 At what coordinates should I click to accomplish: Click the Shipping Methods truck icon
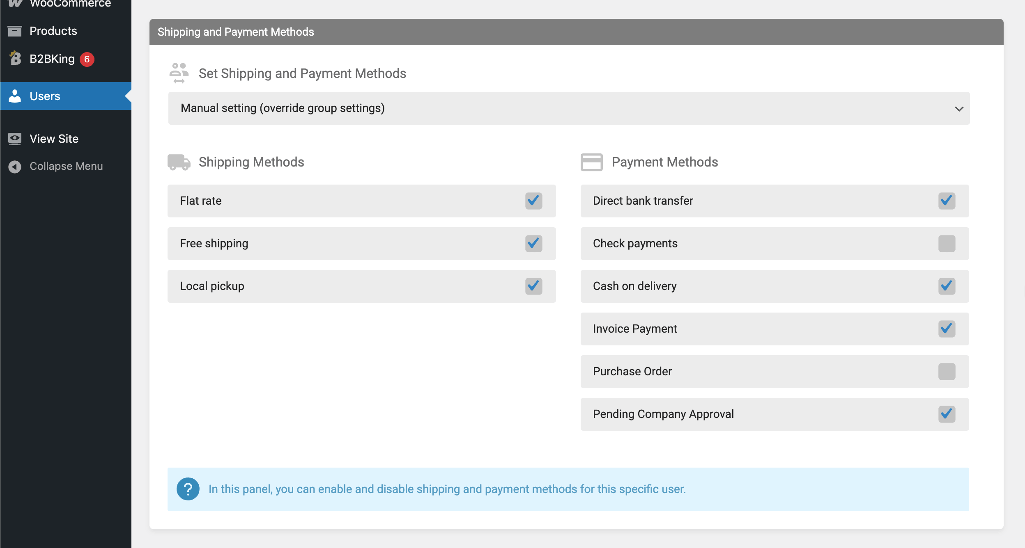pyautogui.click(x=179, y=162)
